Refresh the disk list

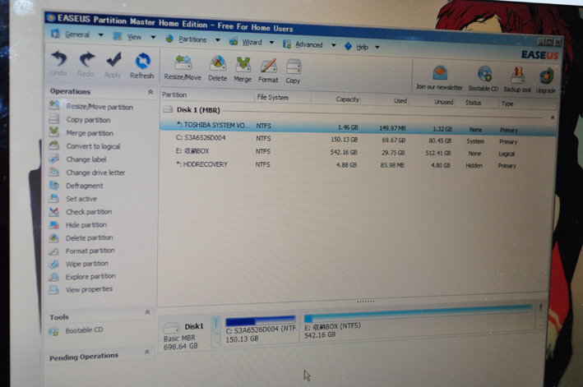pyautogui.click(x=142, y=66)
